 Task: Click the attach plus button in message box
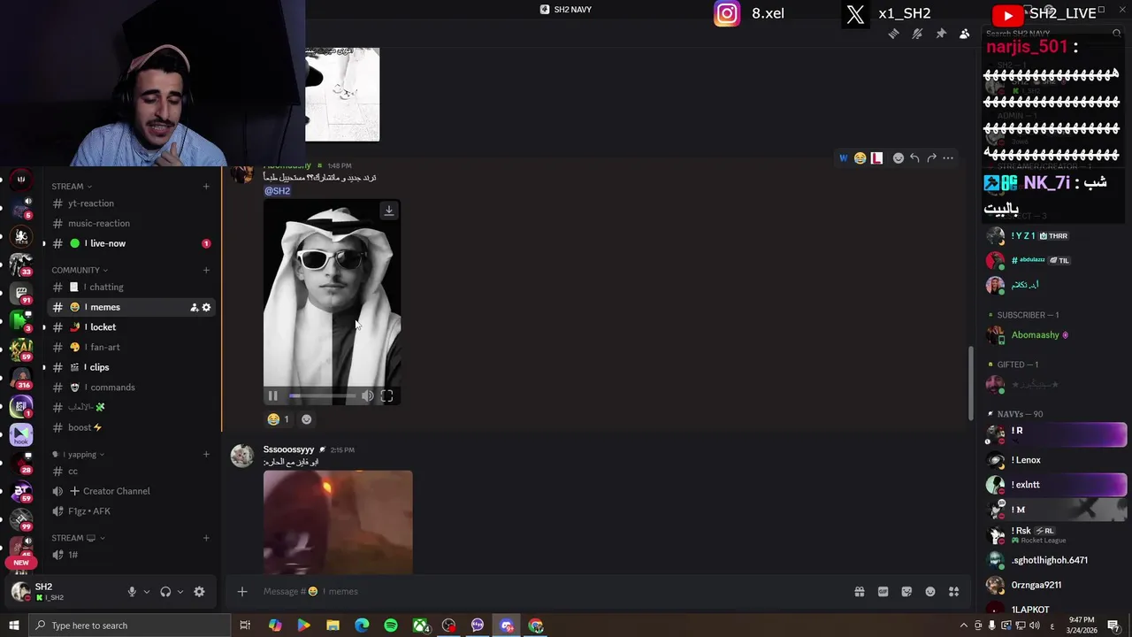[x=242, y=592]
